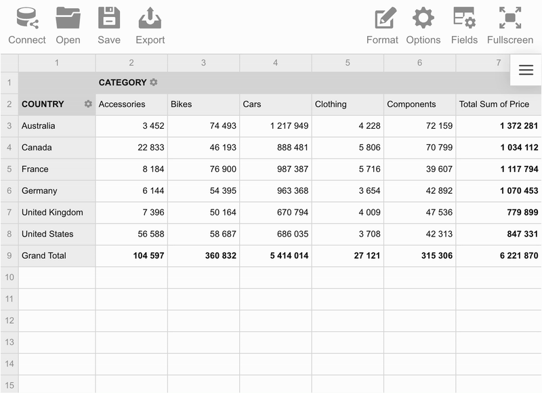Select the Total Sum of Price header
This screenshot has width=542, height=393.
[x=499, y=104]
